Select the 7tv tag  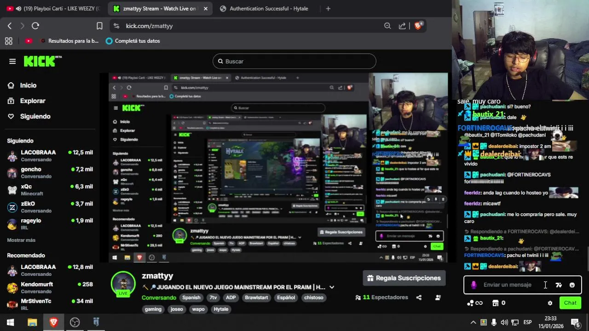213,297
